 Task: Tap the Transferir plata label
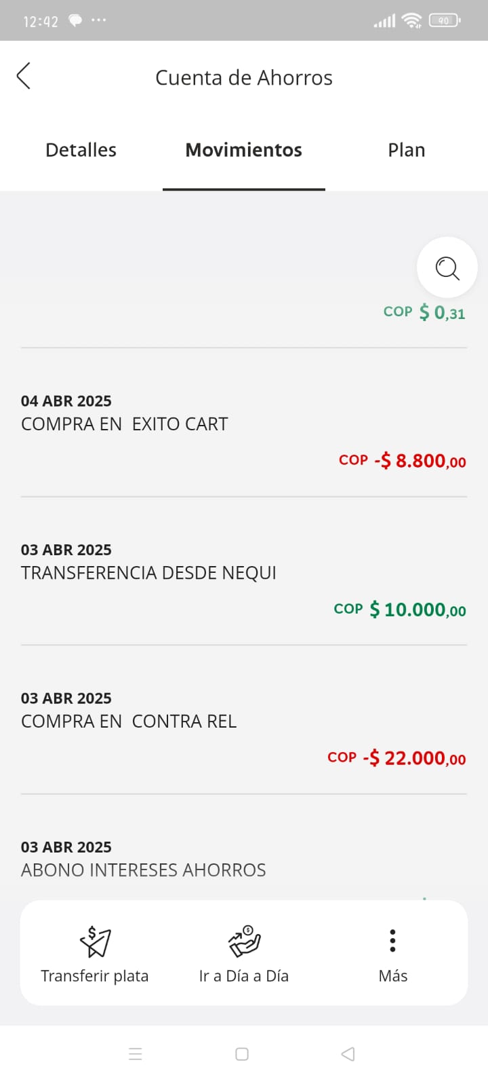[94, 976]
